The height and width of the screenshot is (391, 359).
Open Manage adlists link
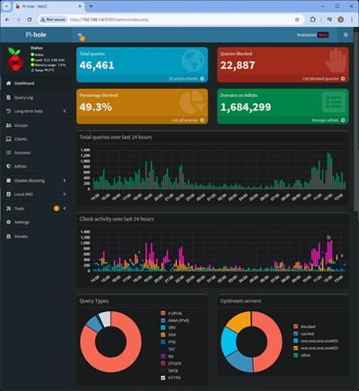328,120
